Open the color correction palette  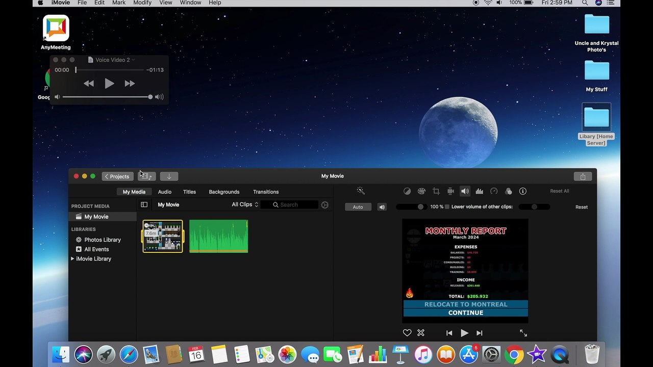click(x=421, y=191)
